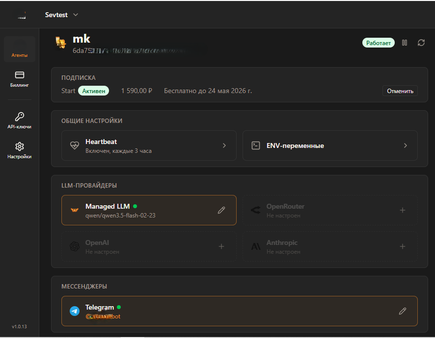
Task: Select the Managed LLM provider card
Action: 149,210
